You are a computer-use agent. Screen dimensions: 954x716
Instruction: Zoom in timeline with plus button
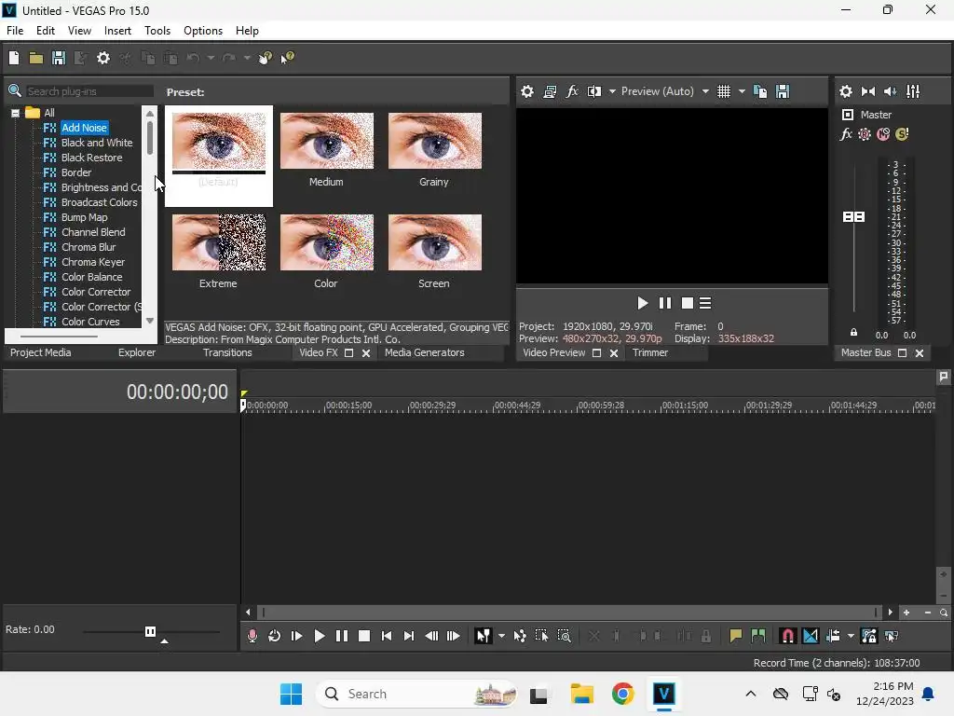[906, 613]
